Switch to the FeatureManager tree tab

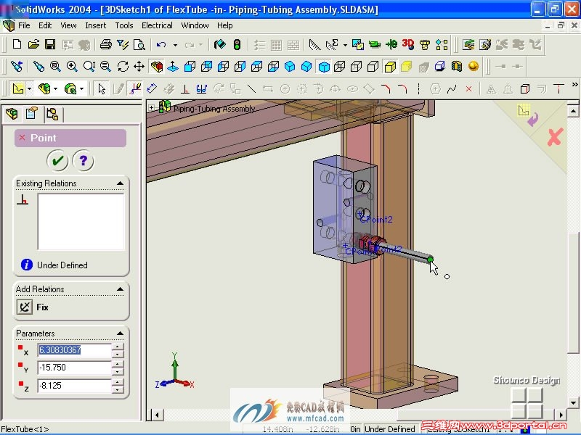coord(12,114)
